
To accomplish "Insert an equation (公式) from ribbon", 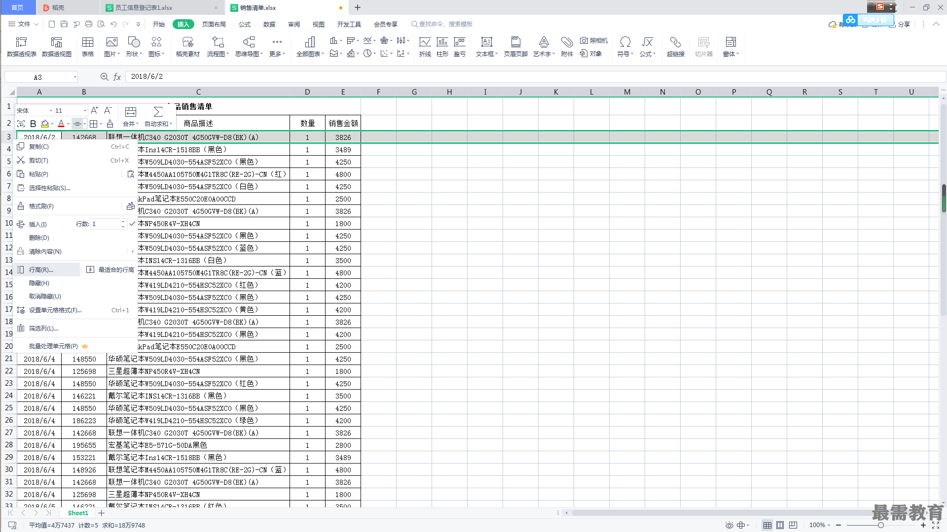I will (648, 47).
